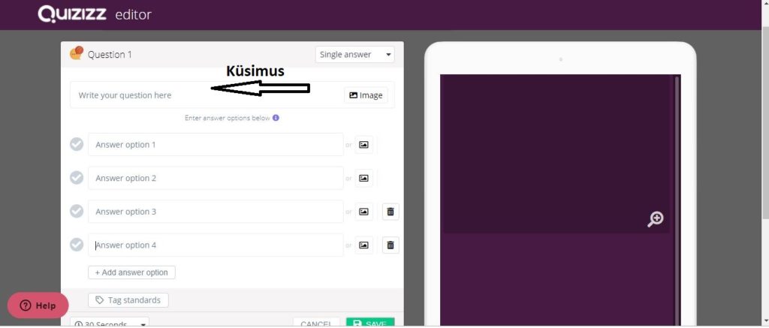This screenshot has width=769, height=328.
Task: Click the CANCEL button
Action: (x=316, y=323)
